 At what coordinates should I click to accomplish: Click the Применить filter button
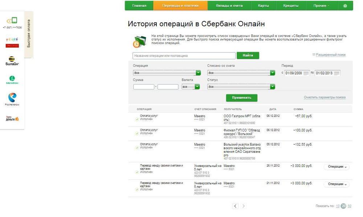[x=241, y=98]
